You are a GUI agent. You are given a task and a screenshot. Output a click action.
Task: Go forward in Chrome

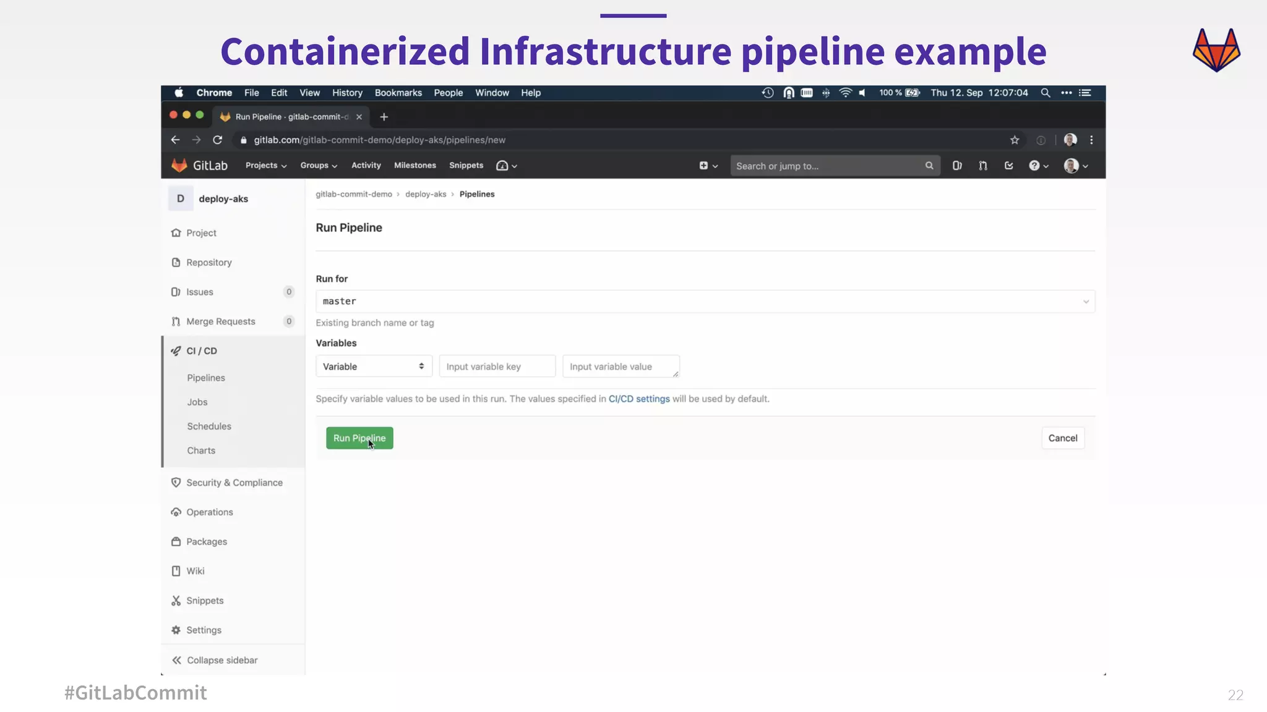(196, 140)
